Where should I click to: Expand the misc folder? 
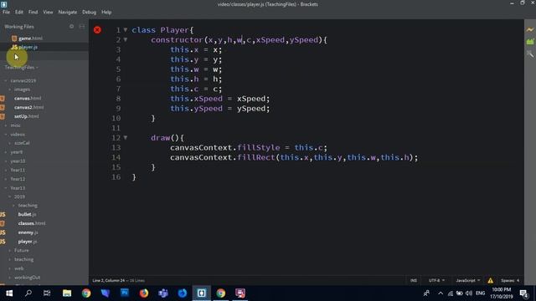pos(6,125)
